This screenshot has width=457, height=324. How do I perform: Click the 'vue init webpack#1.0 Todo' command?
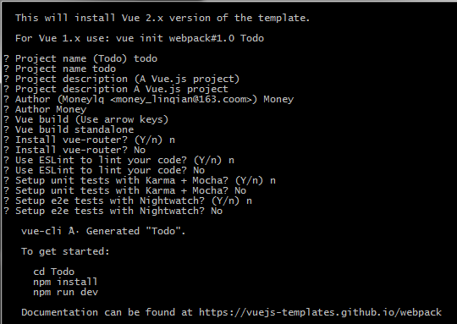[x=190, y=38]
